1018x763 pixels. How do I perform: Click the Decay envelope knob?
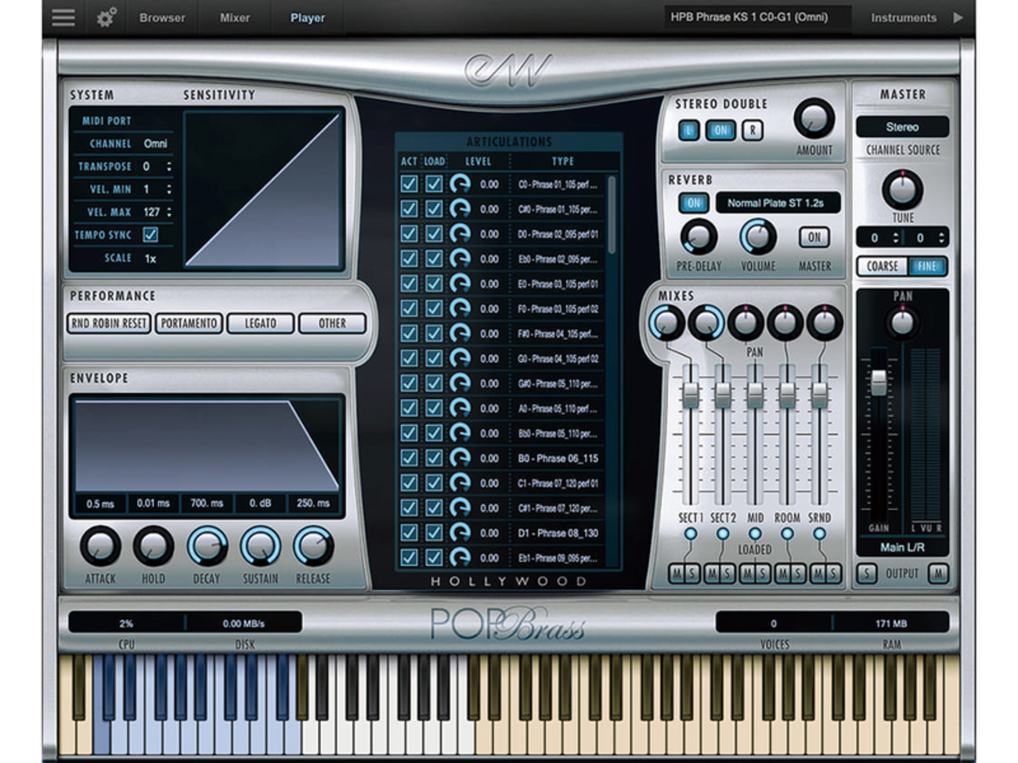point(207,546)
